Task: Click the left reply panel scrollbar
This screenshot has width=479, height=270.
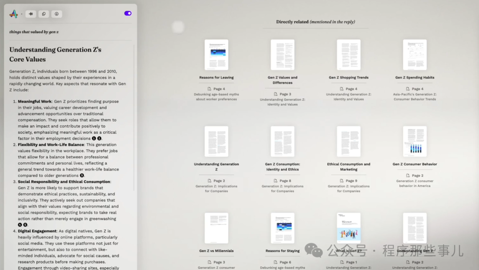Action: pyautogui.click(x=133, y=118)
